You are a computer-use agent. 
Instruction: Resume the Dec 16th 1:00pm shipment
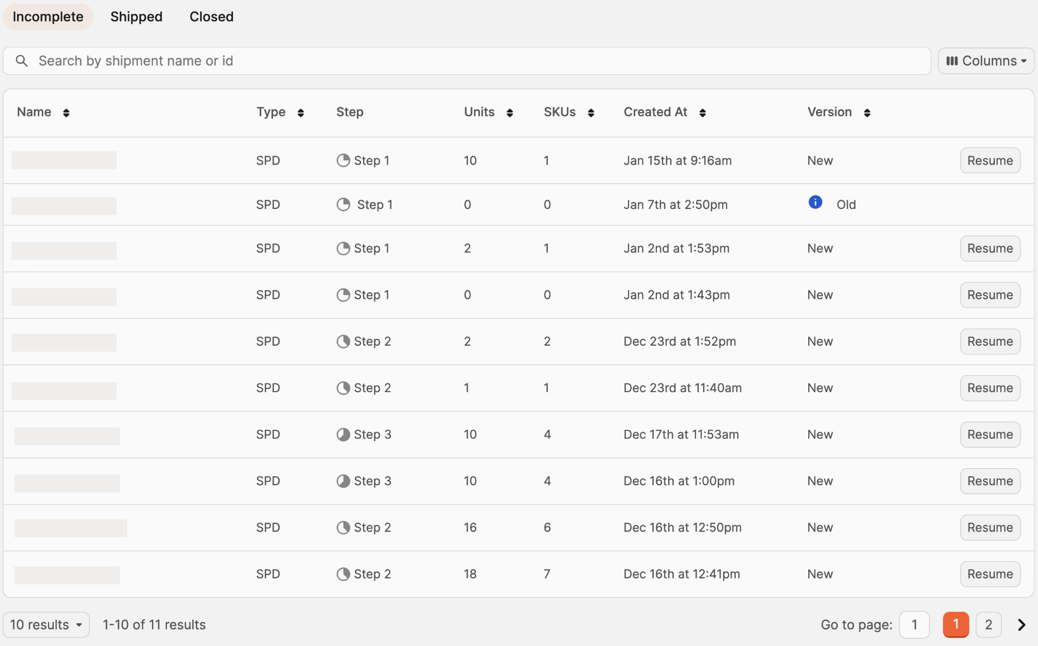990,481
